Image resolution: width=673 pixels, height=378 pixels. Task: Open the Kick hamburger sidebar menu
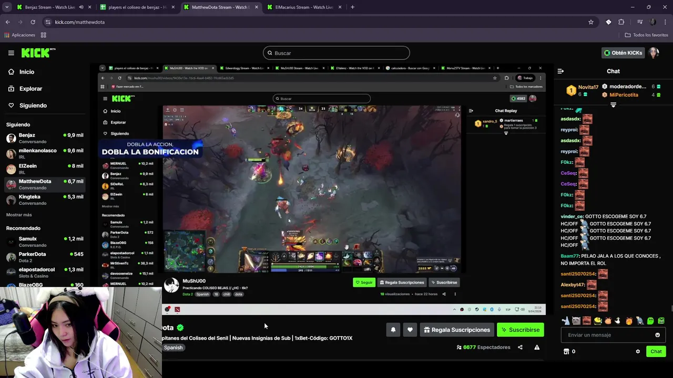tap(11, 53)
